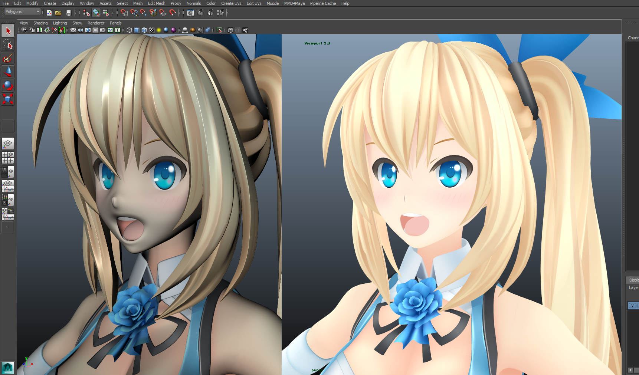Open the Edit Mesh menu
The width and height of the screenshot is (639, 375).
(x=157, y=3)
